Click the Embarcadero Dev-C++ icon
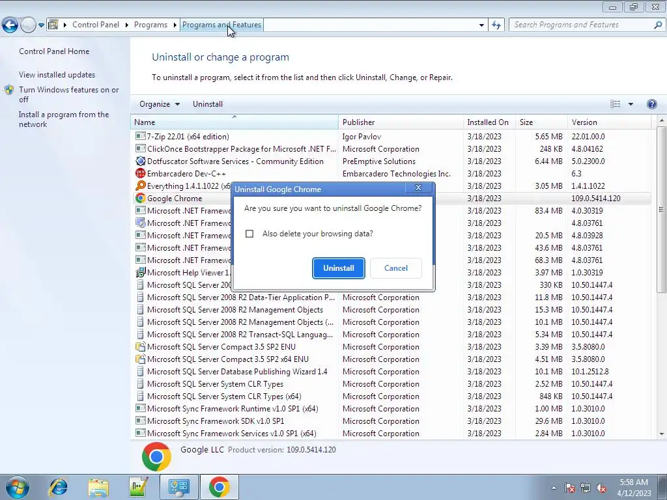 pos(141,173)
